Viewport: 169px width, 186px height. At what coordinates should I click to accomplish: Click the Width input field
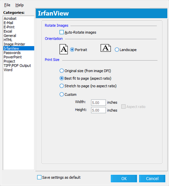[x=98, y=102]
